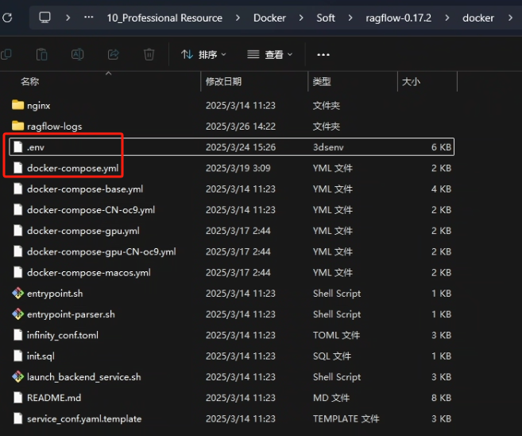Click the refresh icon in address bar
The width and height of the screenshot is (522, 436).
7,18
